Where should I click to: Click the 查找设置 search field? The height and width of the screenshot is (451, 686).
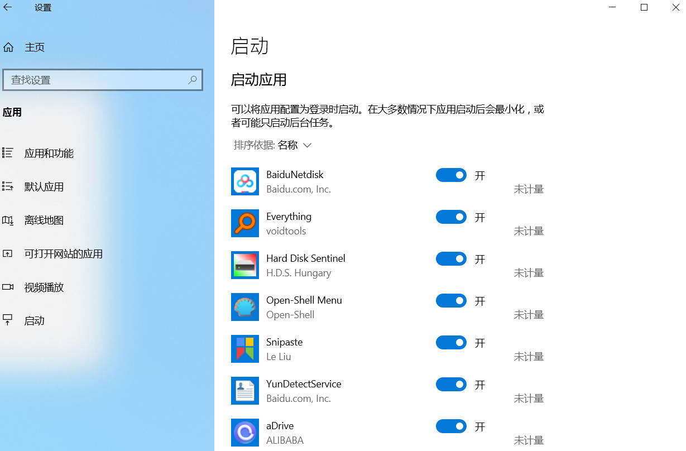click(x=103, y=80)
